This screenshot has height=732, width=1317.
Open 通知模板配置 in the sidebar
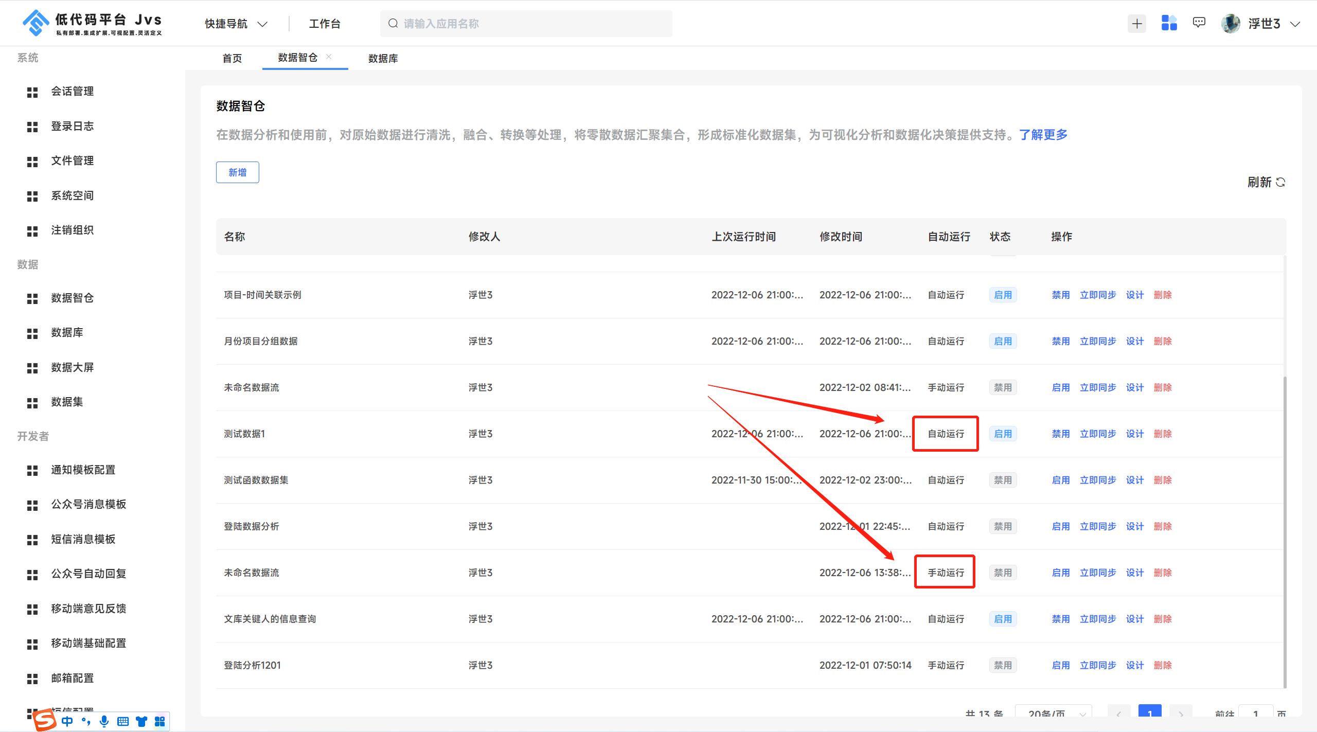83,470
